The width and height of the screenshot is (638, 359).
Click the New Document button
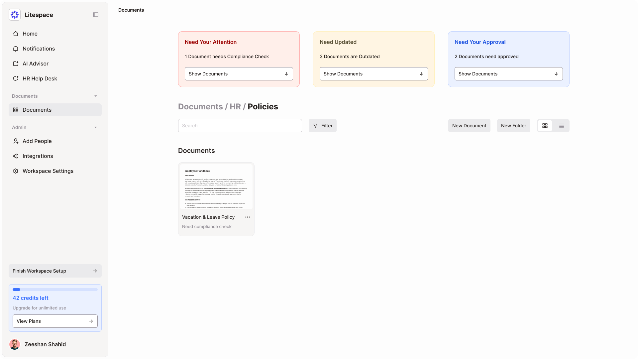point(469,126)
